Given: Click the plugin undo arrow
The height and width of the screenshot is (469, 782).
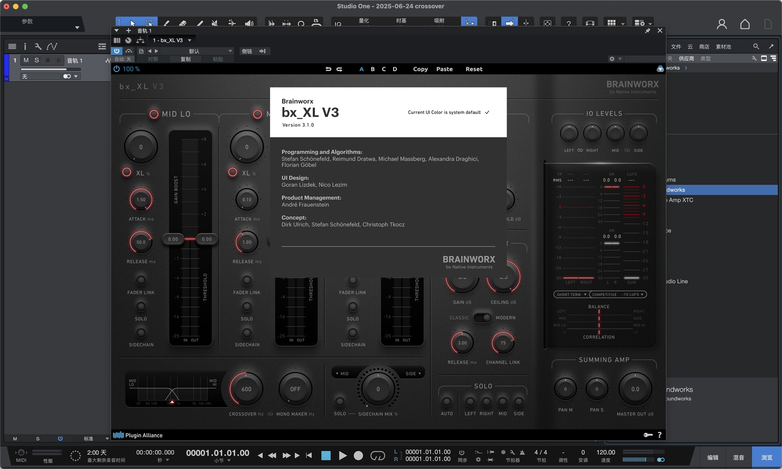Looking at the screenshot, I should [x=328, y=69].
